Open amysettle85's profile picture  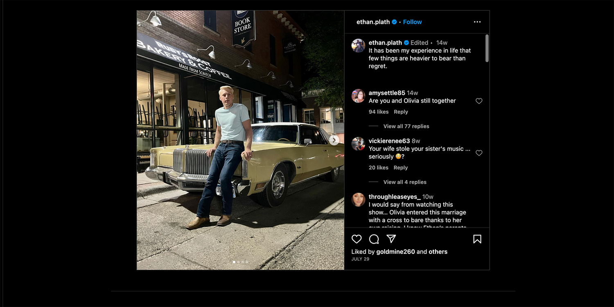[358, 96]
